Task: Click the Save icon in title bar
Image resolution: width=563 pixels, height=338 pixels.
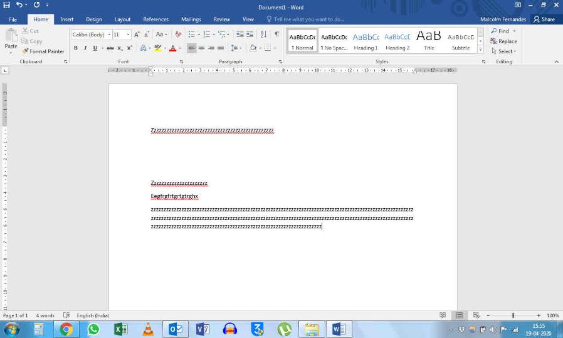Action: (6, 4)
